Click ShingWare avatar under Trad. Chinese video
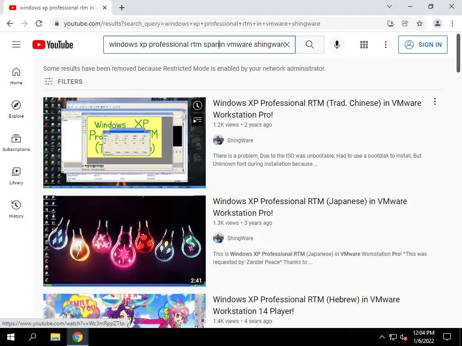Image resolution: width=462 pixels, height=346 pixels. tap(218, 140)
